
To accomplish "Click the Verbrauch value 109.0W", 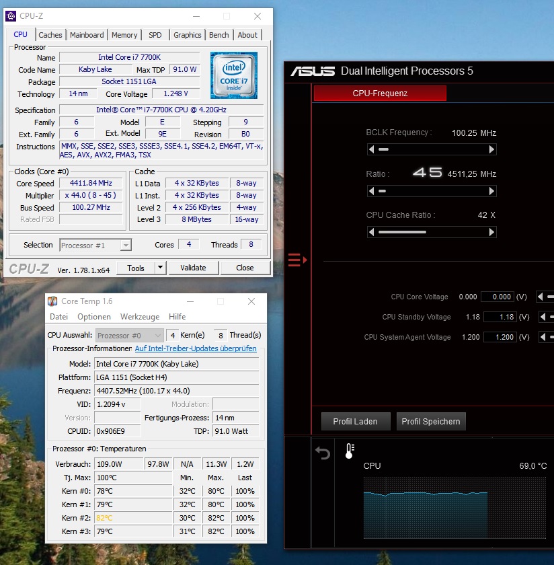I will pos(119,464).
